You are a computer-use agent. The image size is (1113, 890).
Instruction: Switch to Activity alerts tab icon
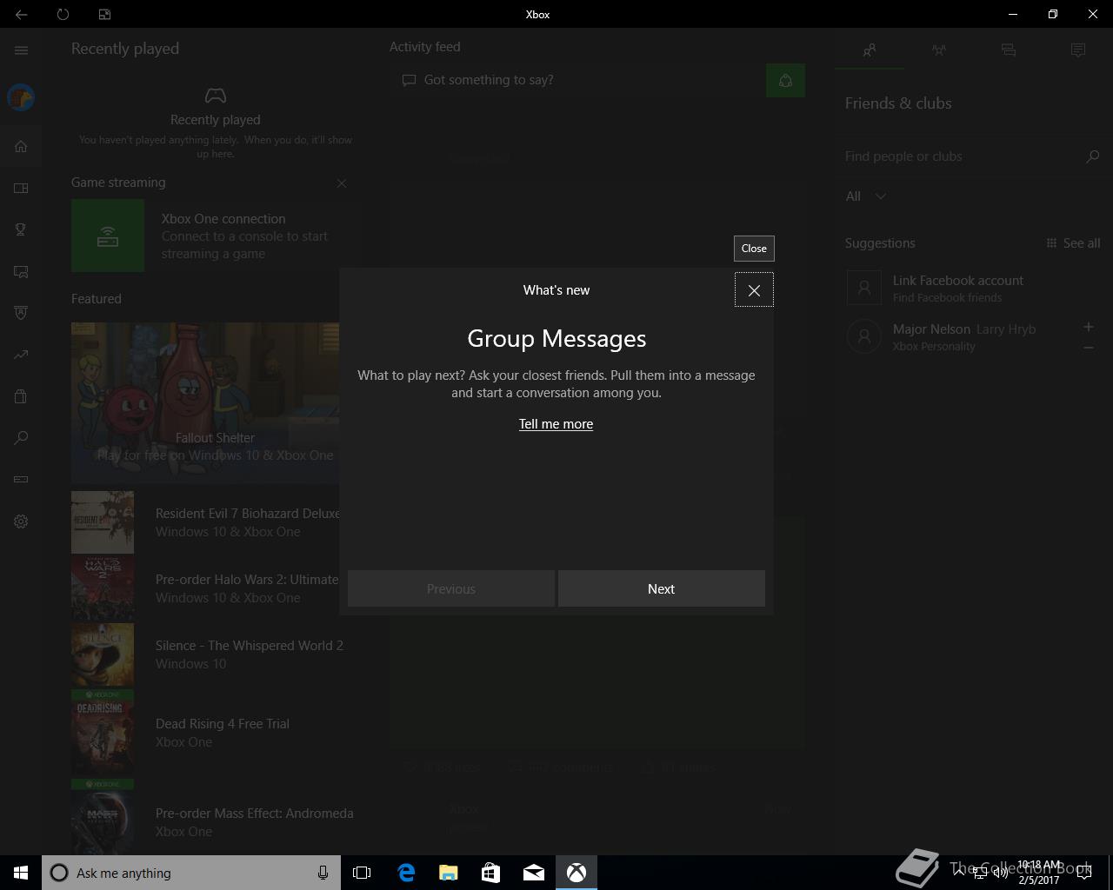[x=1078, y=50]
